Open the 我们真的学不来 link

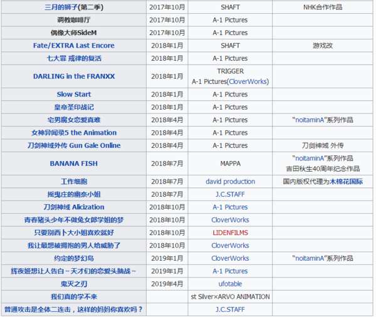[74, 296]
